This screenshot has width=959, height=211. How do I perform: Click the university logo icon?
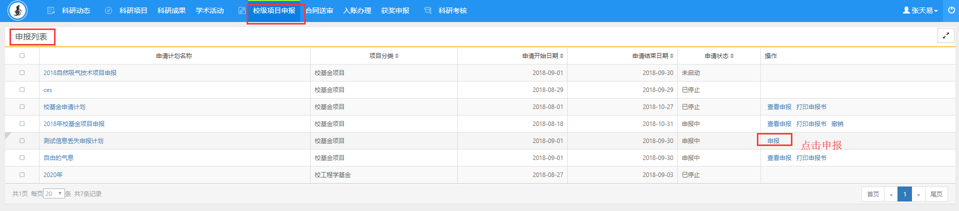pyautogui.click(x=18, y=10)
